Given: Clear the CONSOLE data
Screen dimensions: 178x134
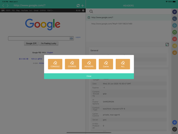Looking at the screenshot, I should tap(55, 64).
